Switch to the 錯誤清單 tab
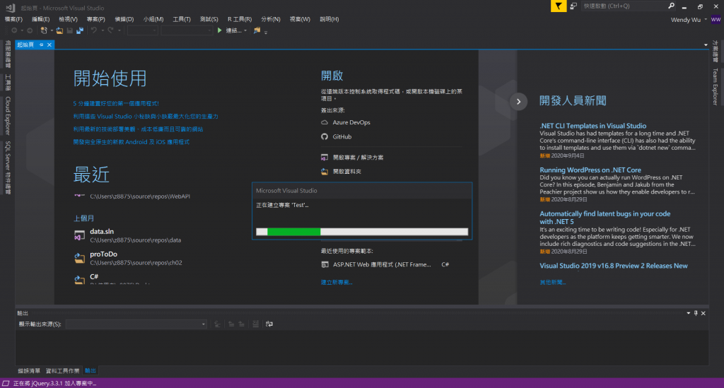Viewport: 724px width, 388px height. [28, 371]
